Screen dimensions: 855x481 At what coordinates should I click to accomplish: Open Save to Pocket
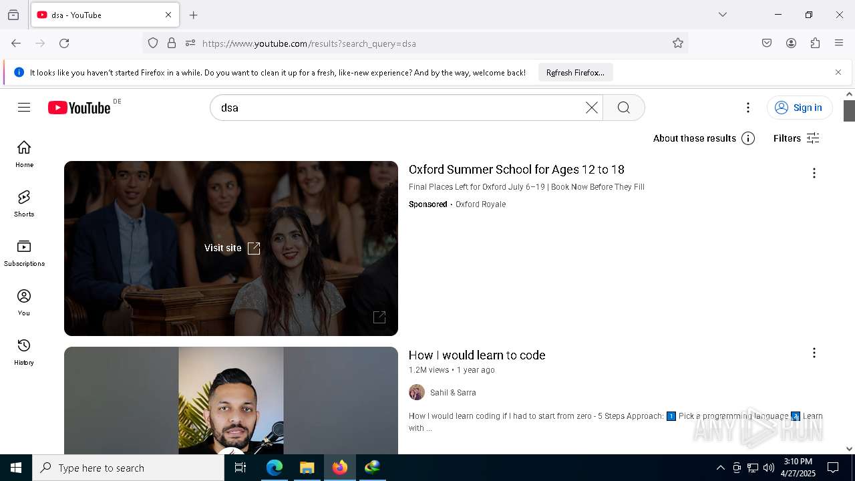click(767, 43)
